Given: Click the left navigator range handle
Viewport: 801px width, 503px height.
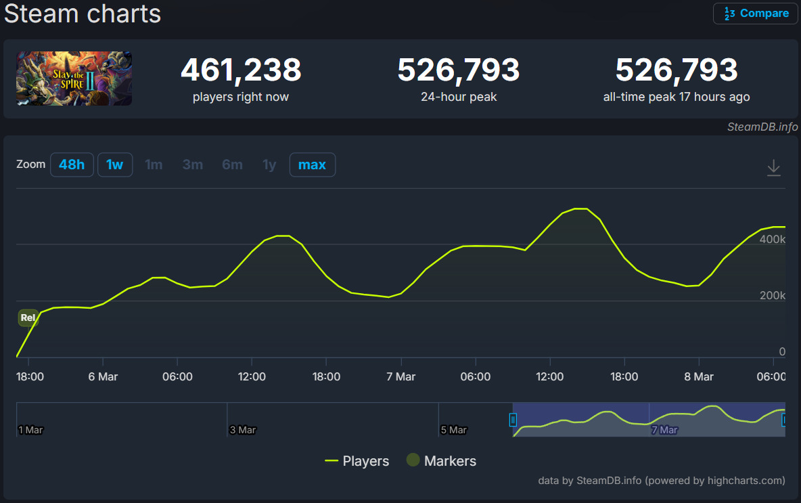Looking at the screenshot, I should 513,420.
